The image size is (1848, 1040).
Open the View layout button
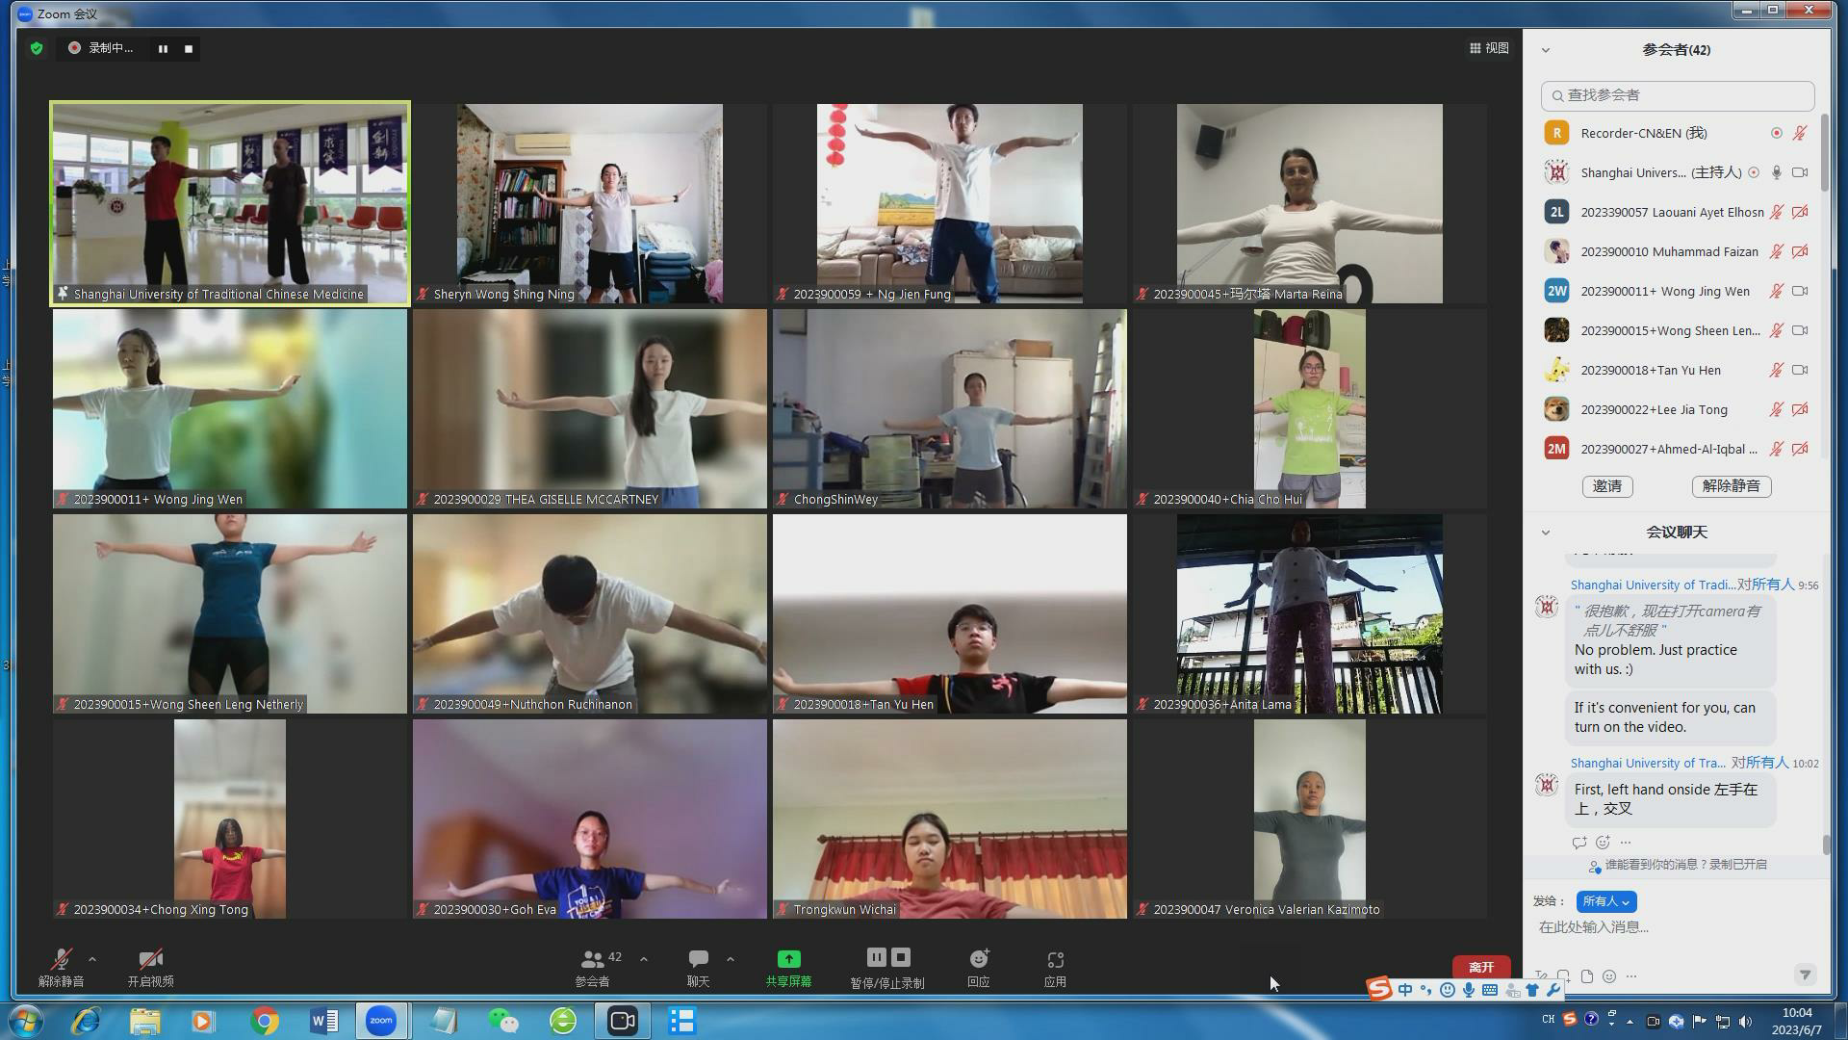click(x=1489, y=48)
